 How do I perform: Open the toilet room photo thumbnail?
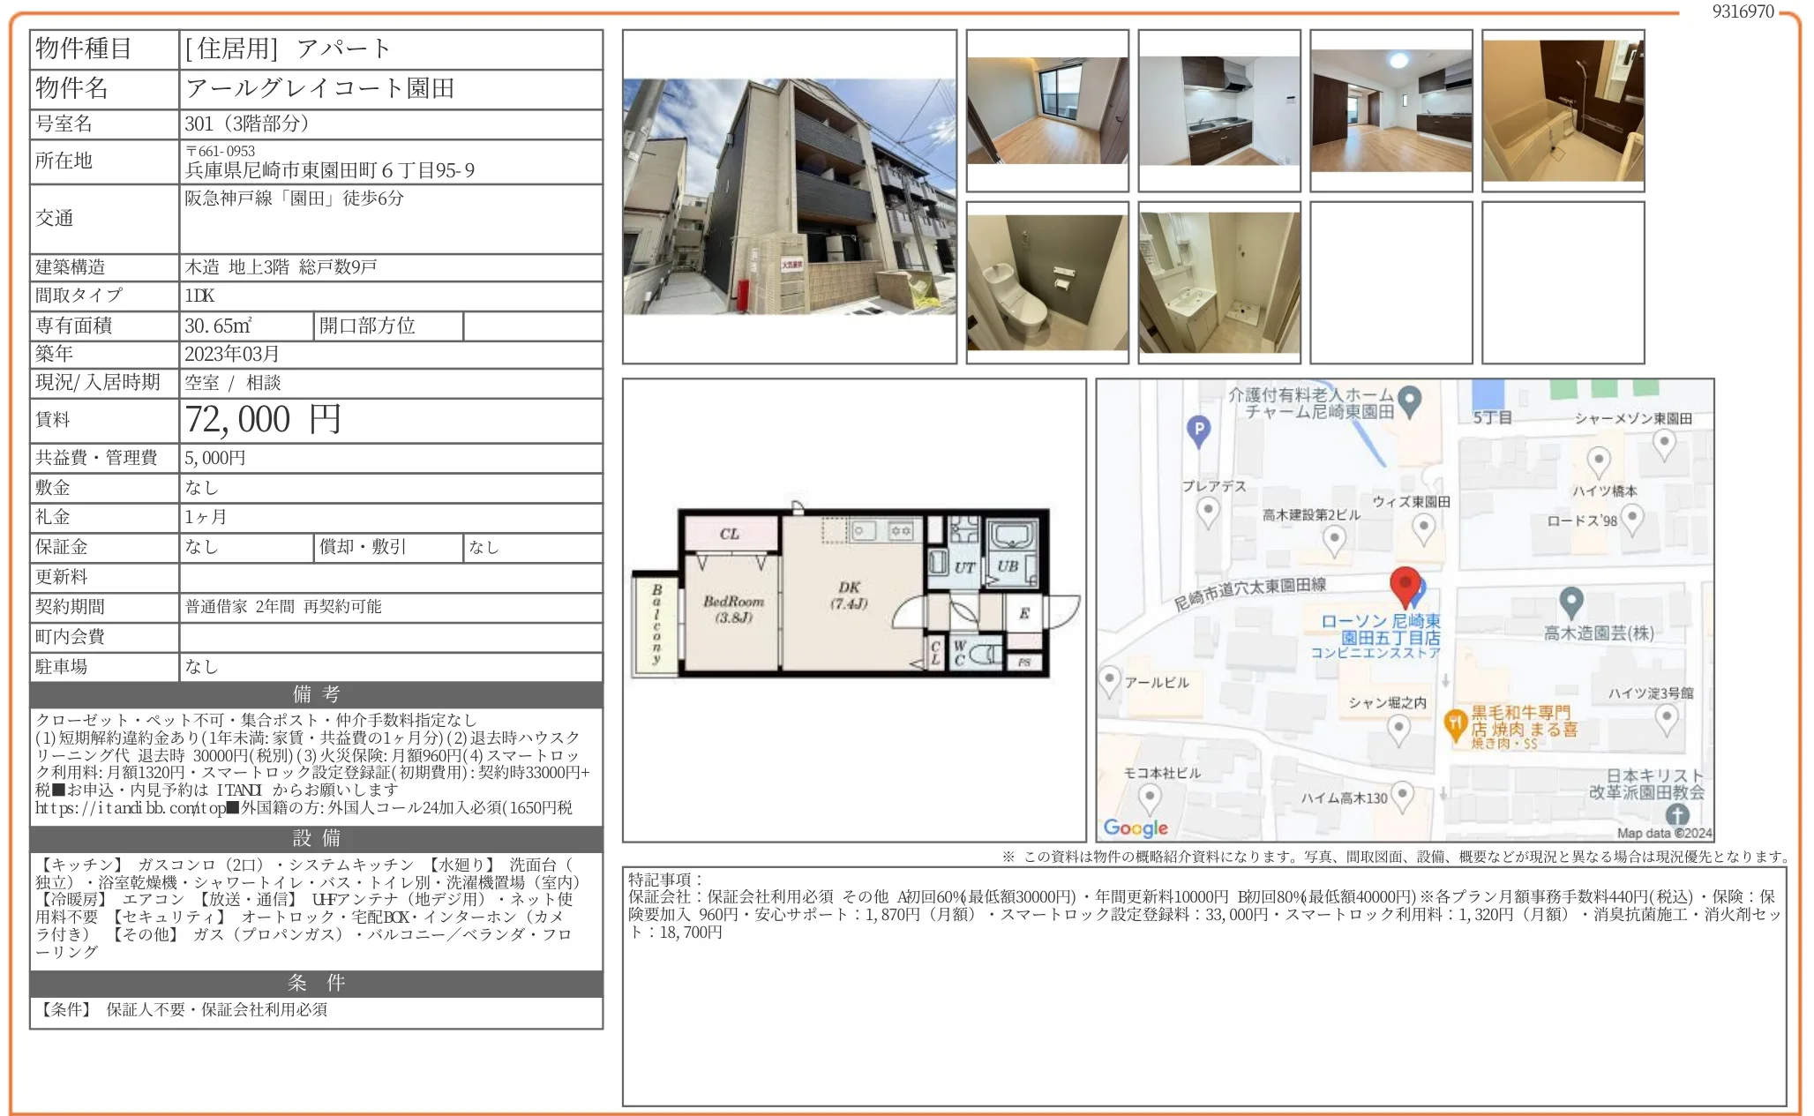[1046, 282]
